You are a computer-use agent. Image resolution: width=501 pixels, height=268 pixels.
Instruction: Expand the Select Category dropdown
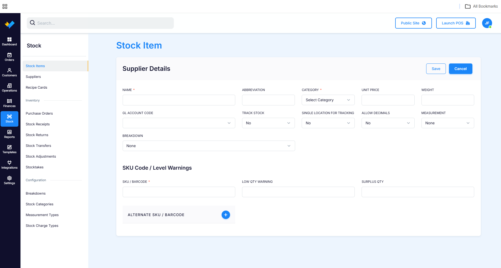pos(328,100)
